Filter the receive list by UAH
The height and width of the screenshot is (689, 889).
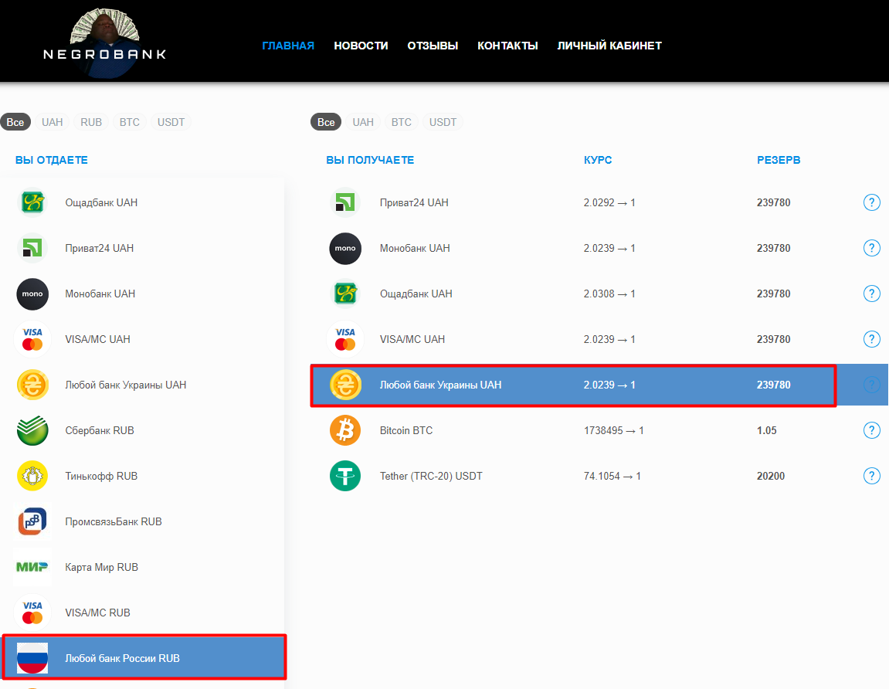coord(363,122)
